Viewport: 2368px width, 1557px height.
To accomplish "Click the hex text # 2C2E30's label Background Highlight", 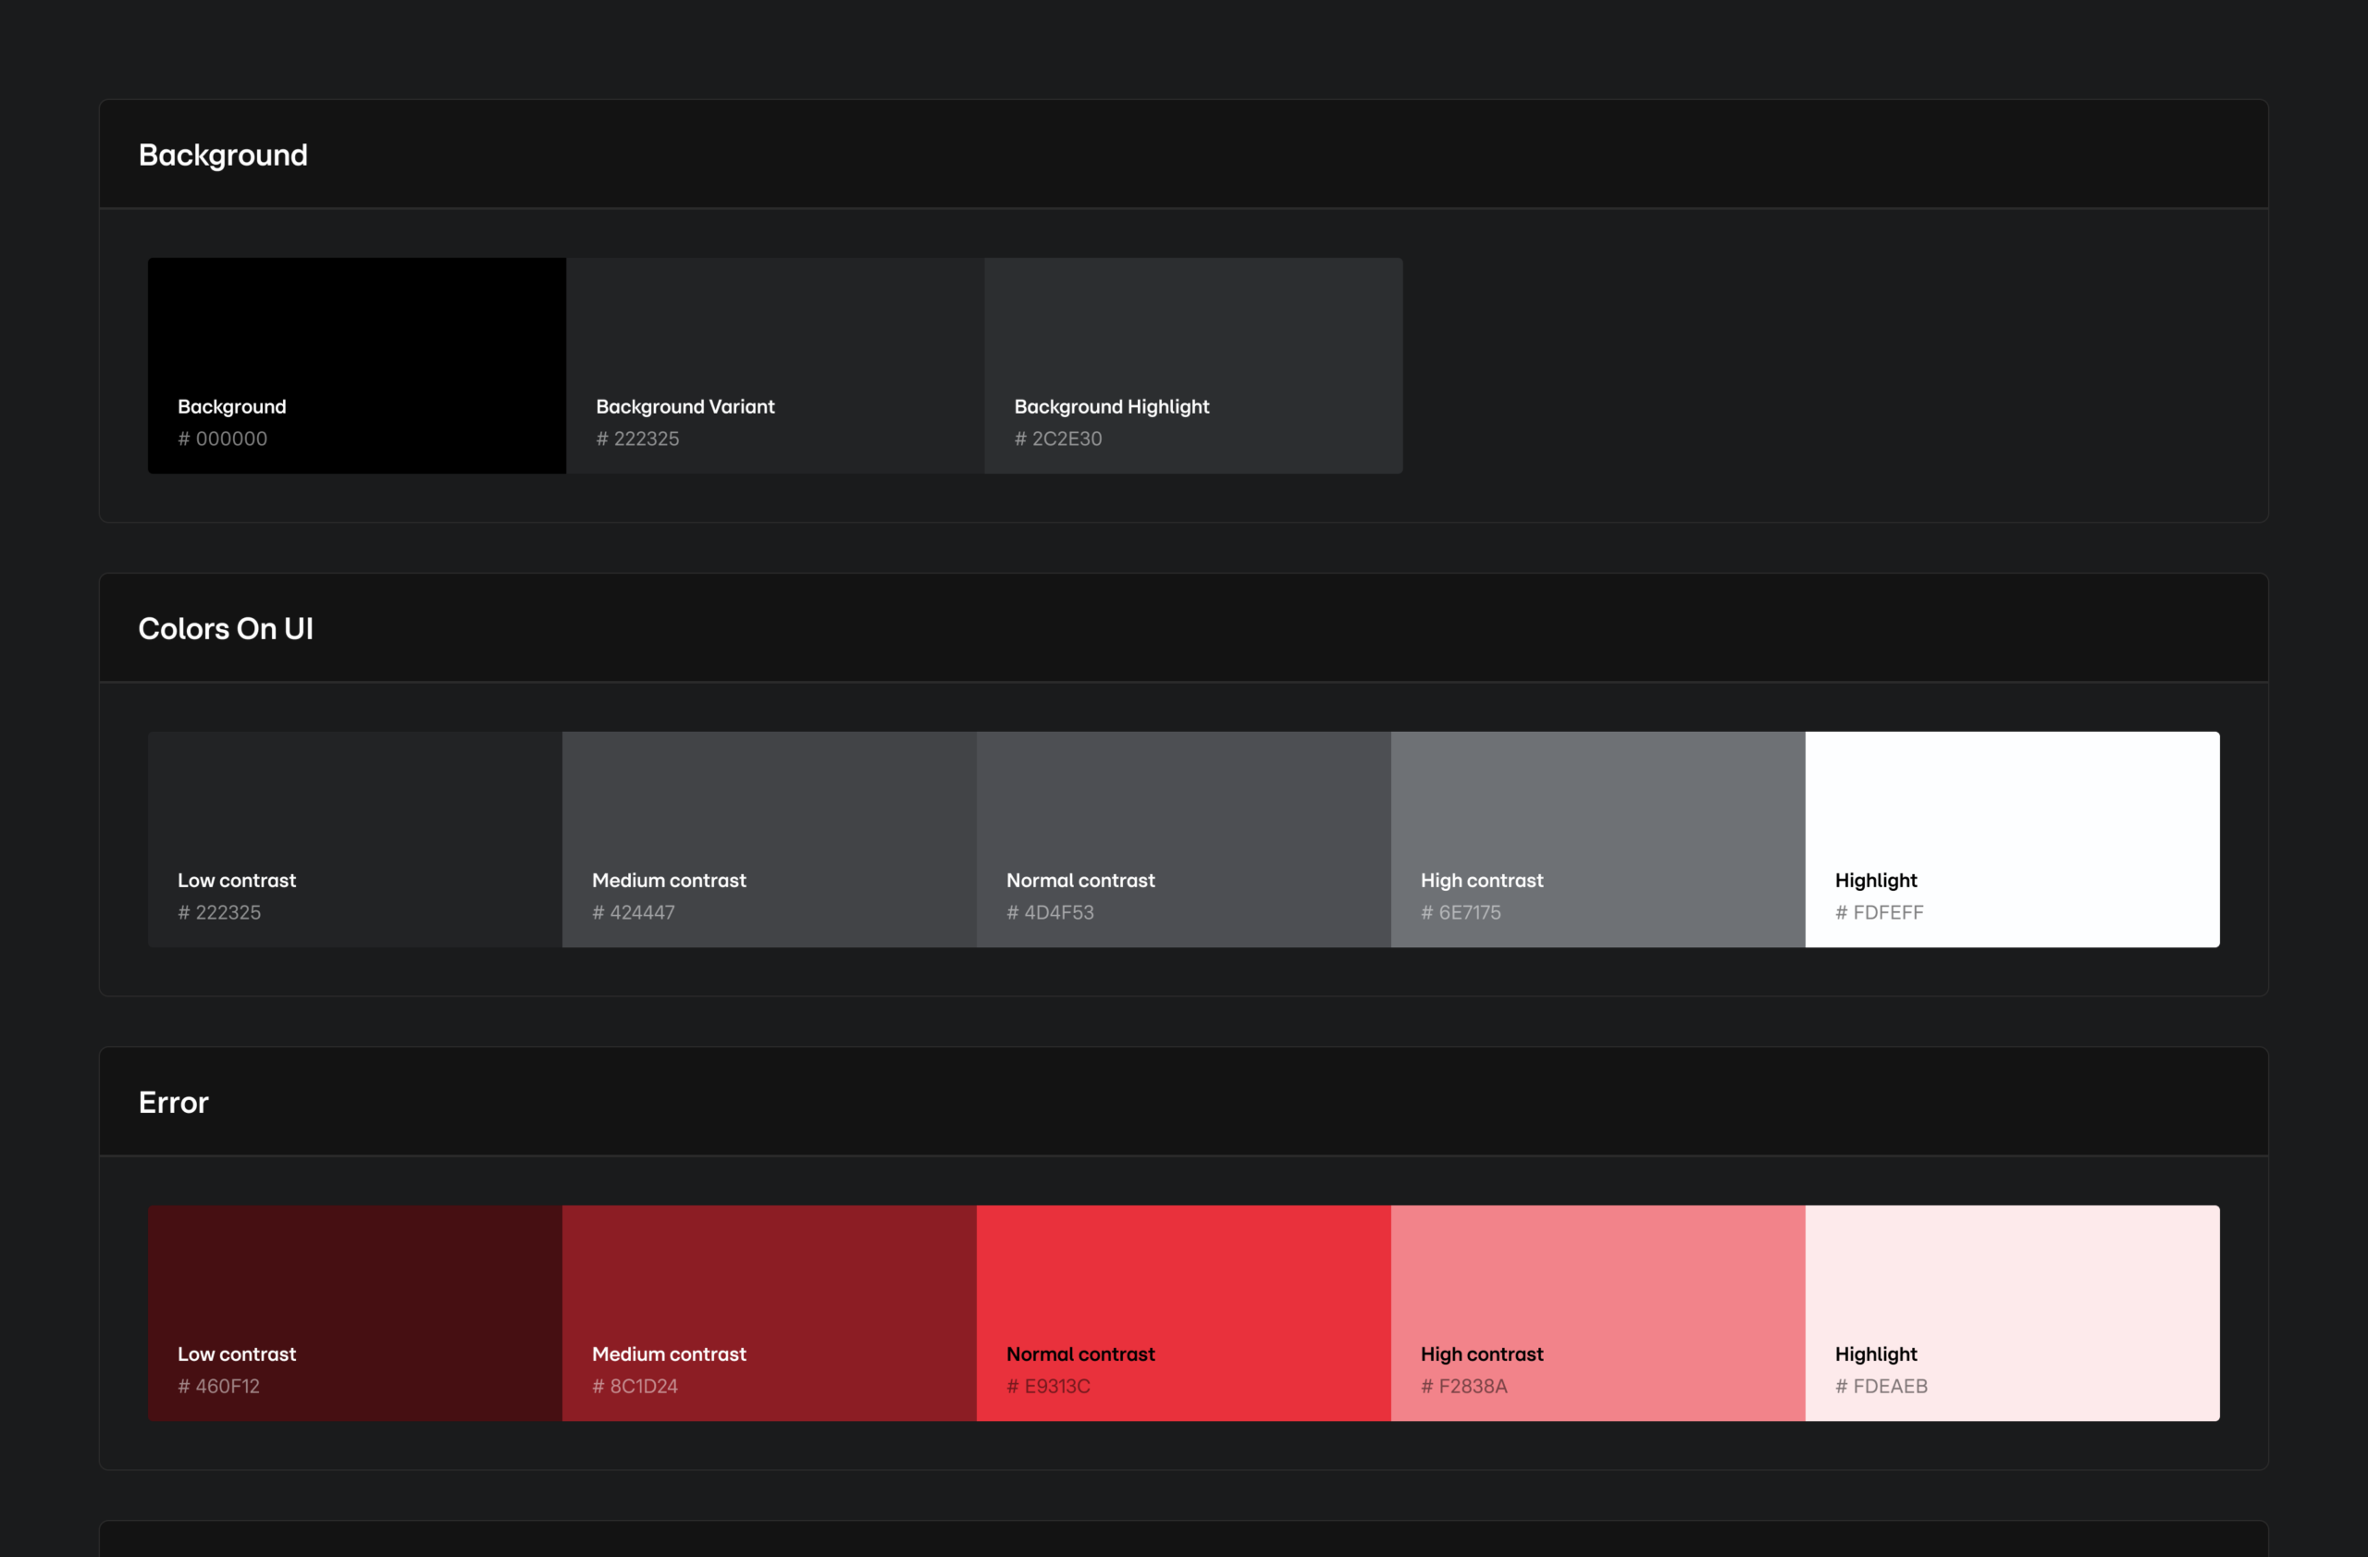I will pos(1111,407).
